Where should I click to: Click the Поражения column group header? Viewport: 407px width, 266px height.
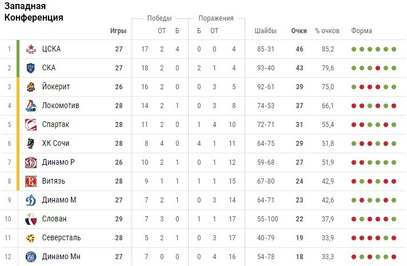point(216,18)
